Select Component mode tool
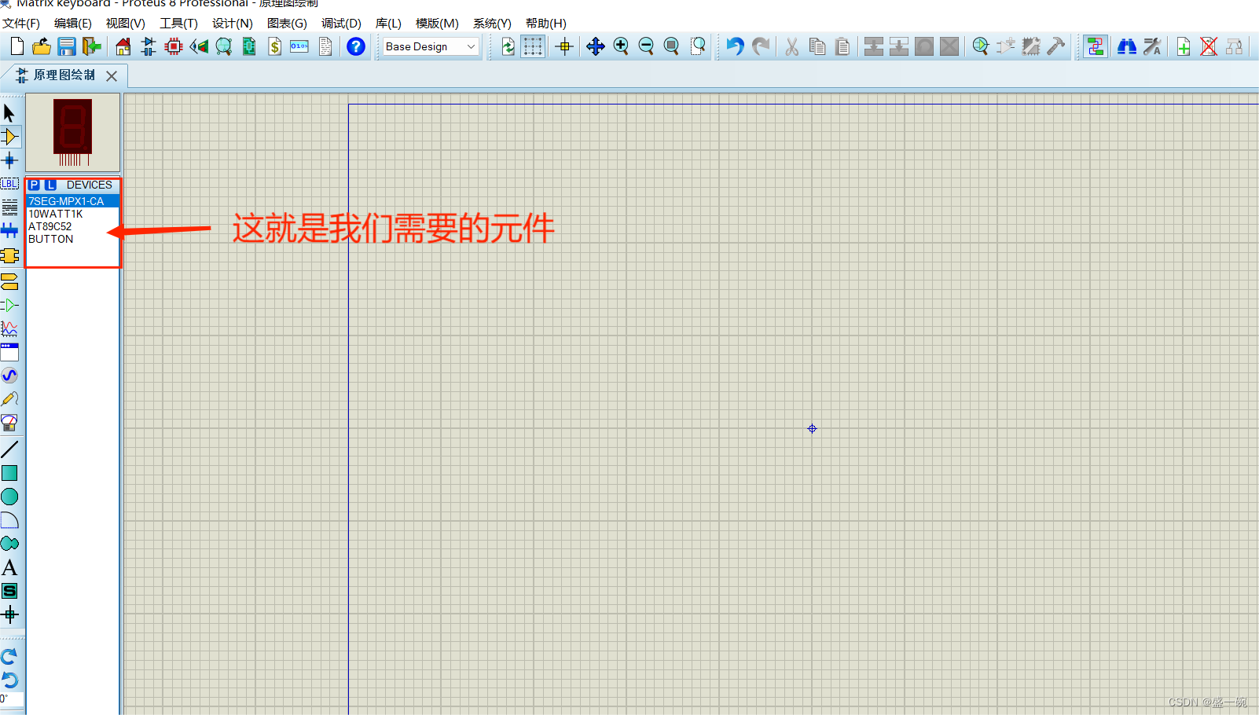 pos(9,137)
